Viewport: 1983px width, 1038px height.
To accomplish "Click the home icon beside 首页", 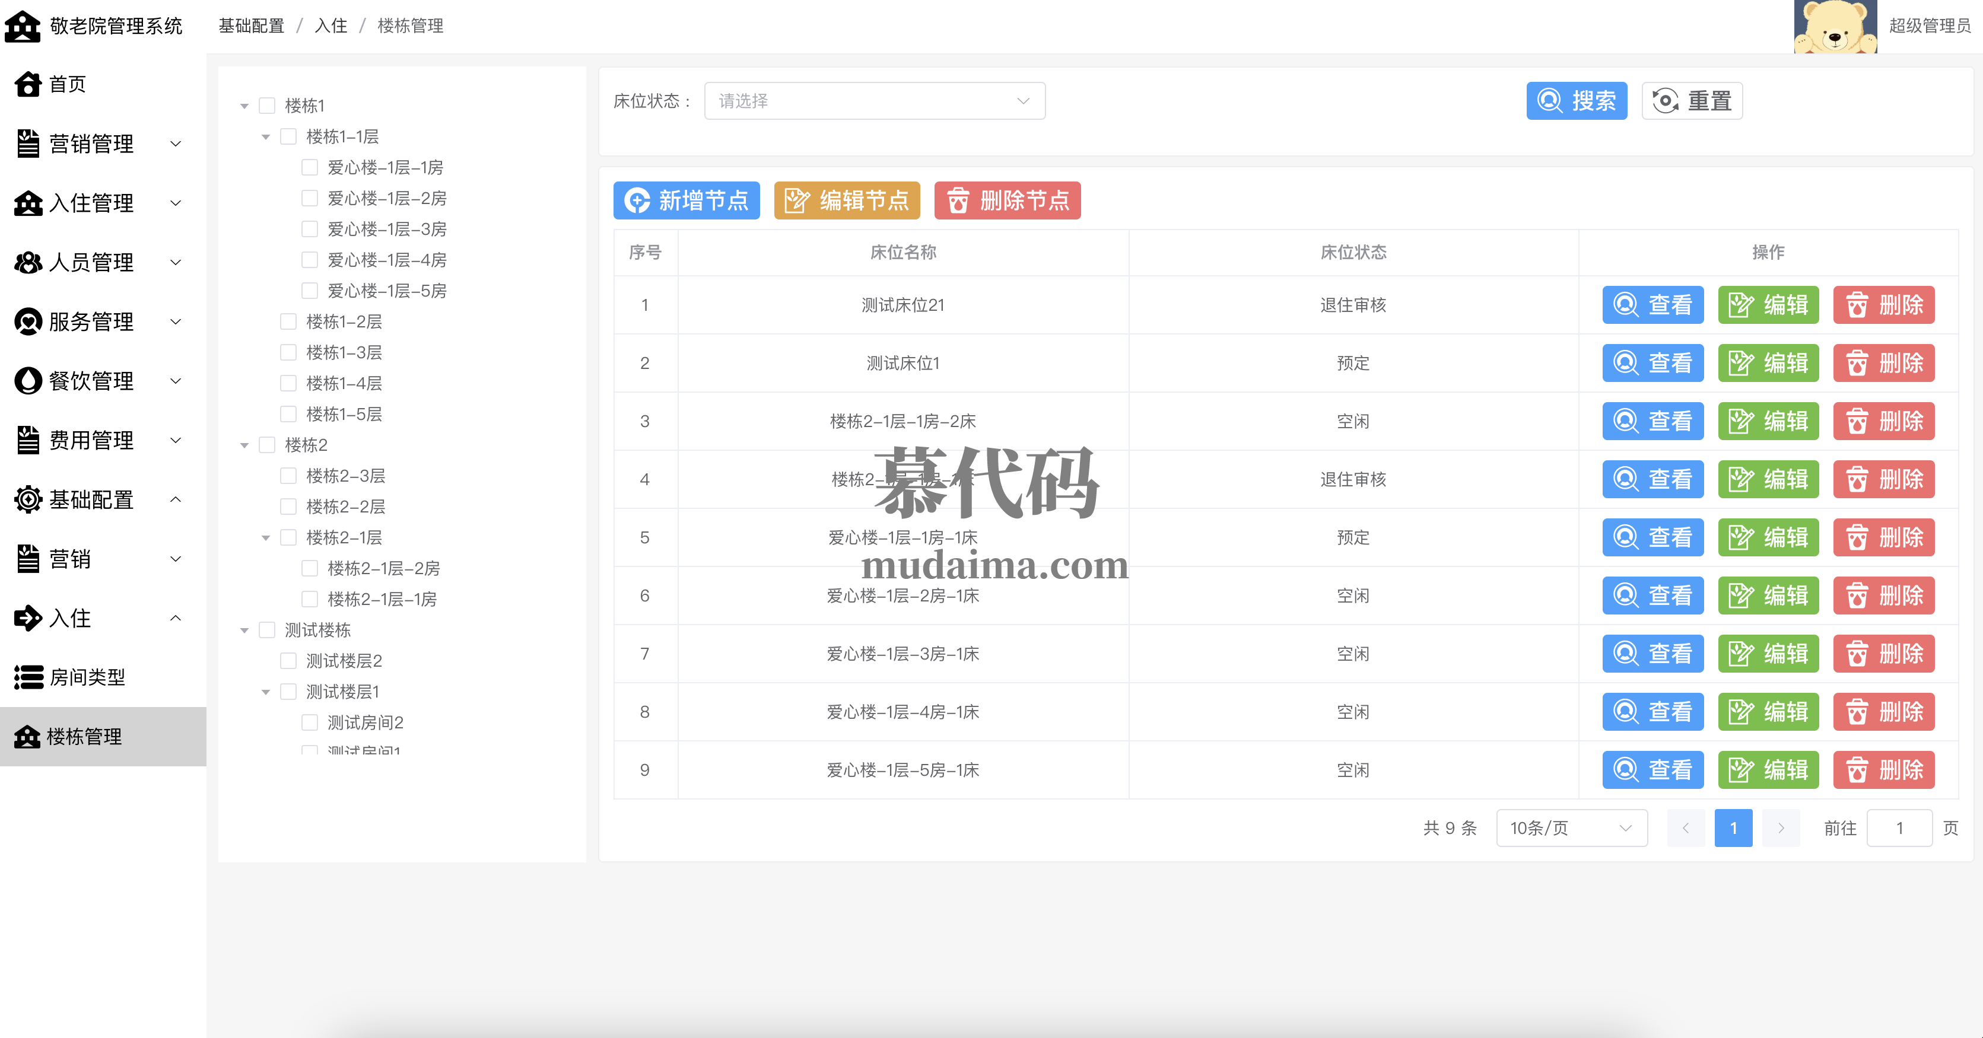I will click(x=28, y=84).
